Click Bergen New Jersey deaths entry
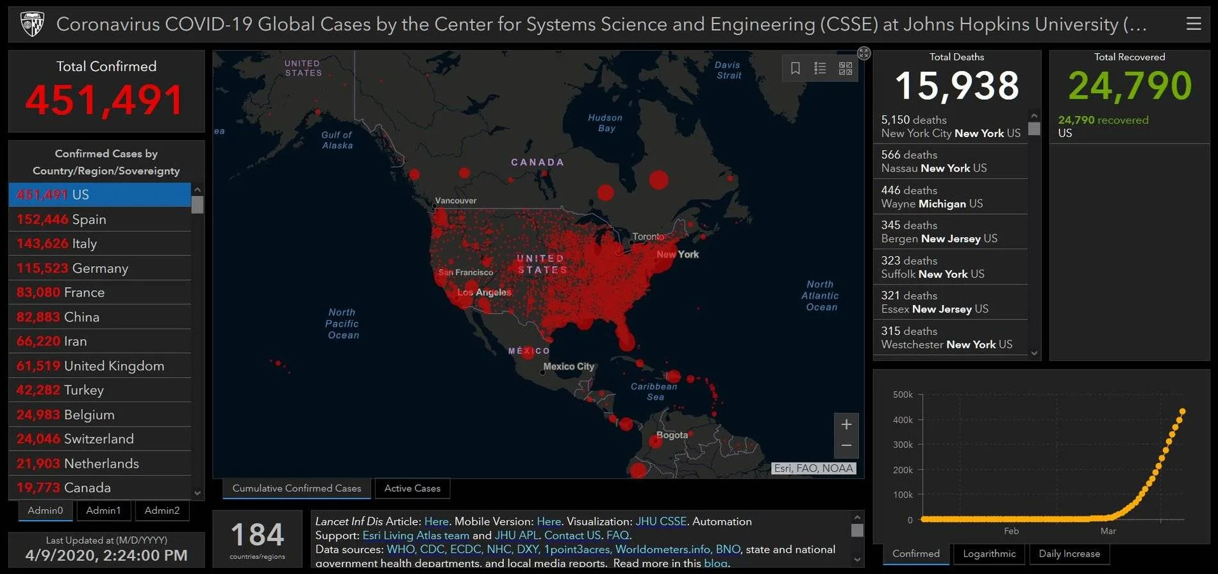The height and width of the screenshot is (574, 1218). click(951, 232)
